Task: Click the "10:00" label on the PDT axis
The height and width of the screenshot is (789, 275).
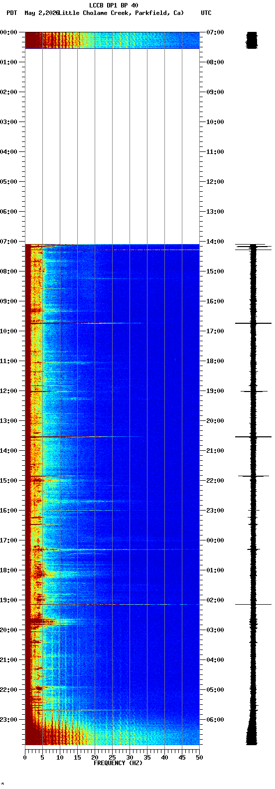Action: (x=9, y=331)
